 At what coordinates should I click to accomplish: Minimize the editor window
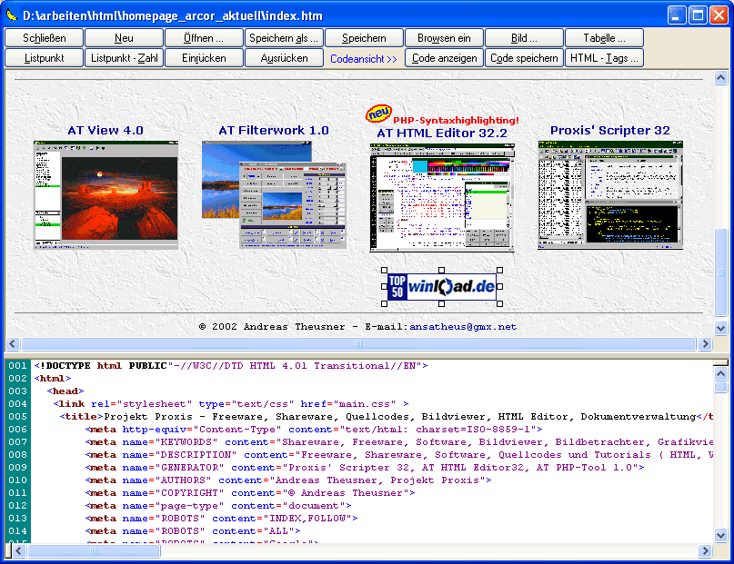click(676, 15)
